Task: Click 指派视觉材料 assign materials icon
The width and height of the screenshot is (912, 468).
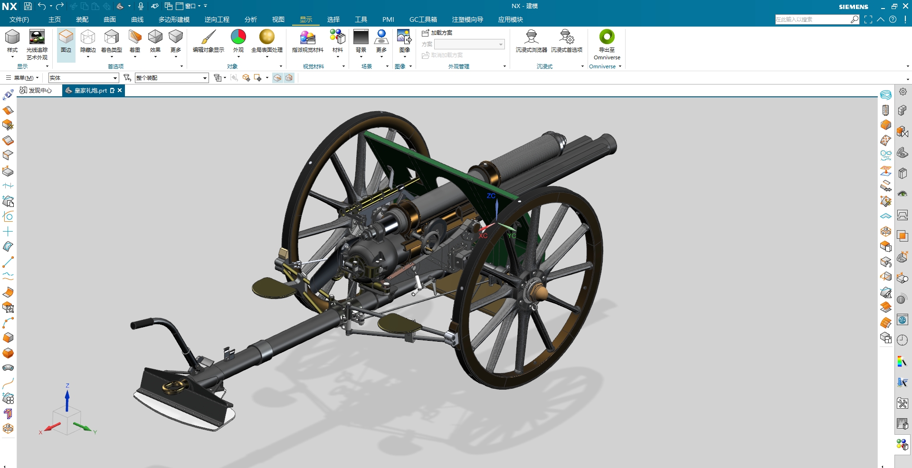Action: pyautogui.click(x=307, y=37)
